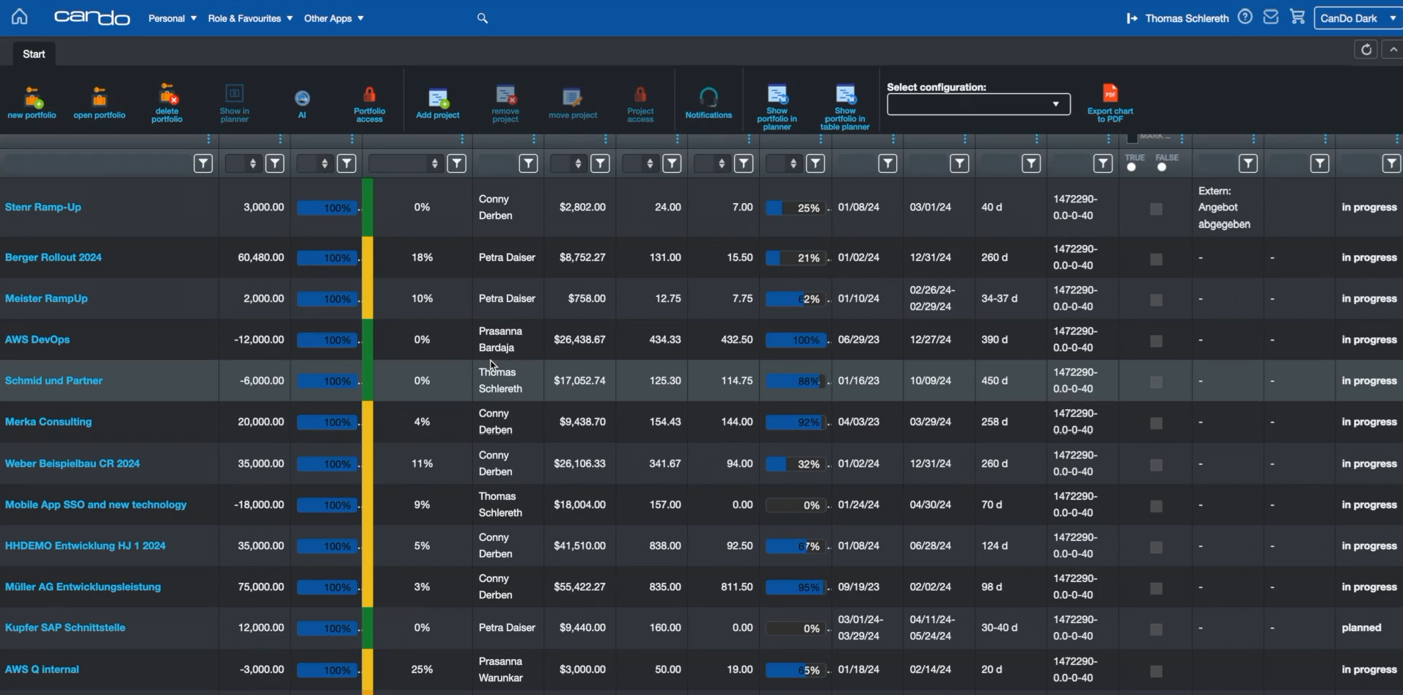Refresh the view with the reload icon
This screenshot has height=695, width=1403.
tap(1366, 50)
